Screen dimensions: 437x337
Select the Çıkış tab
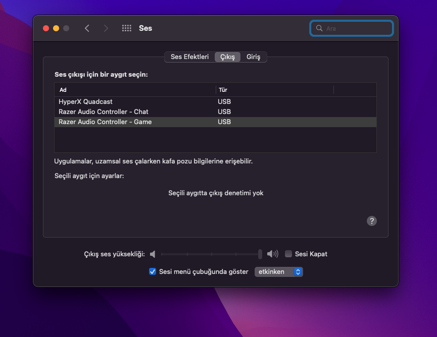(227, 57)
